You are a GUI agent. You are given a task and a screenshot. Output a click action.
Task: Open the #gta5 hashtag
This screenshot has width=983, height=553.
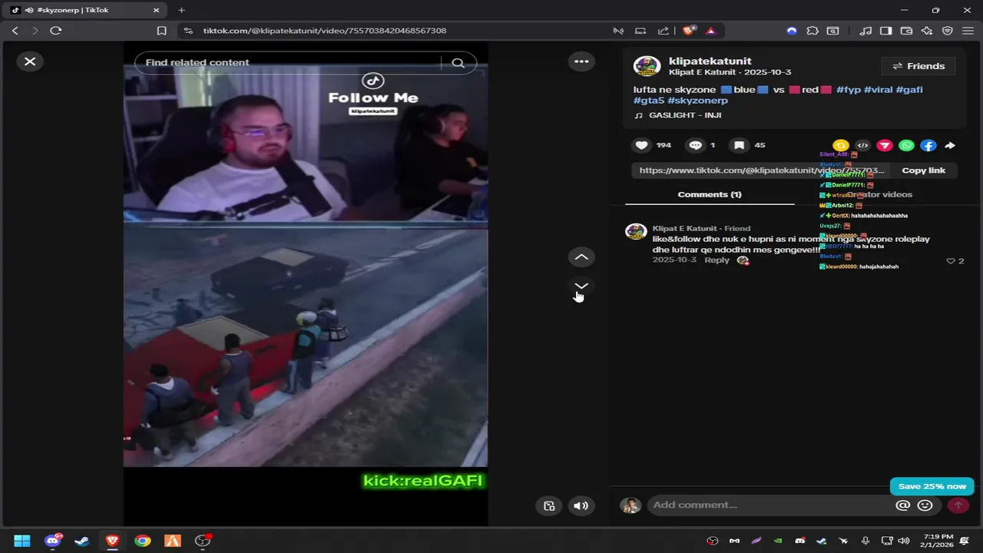point(649,101)
